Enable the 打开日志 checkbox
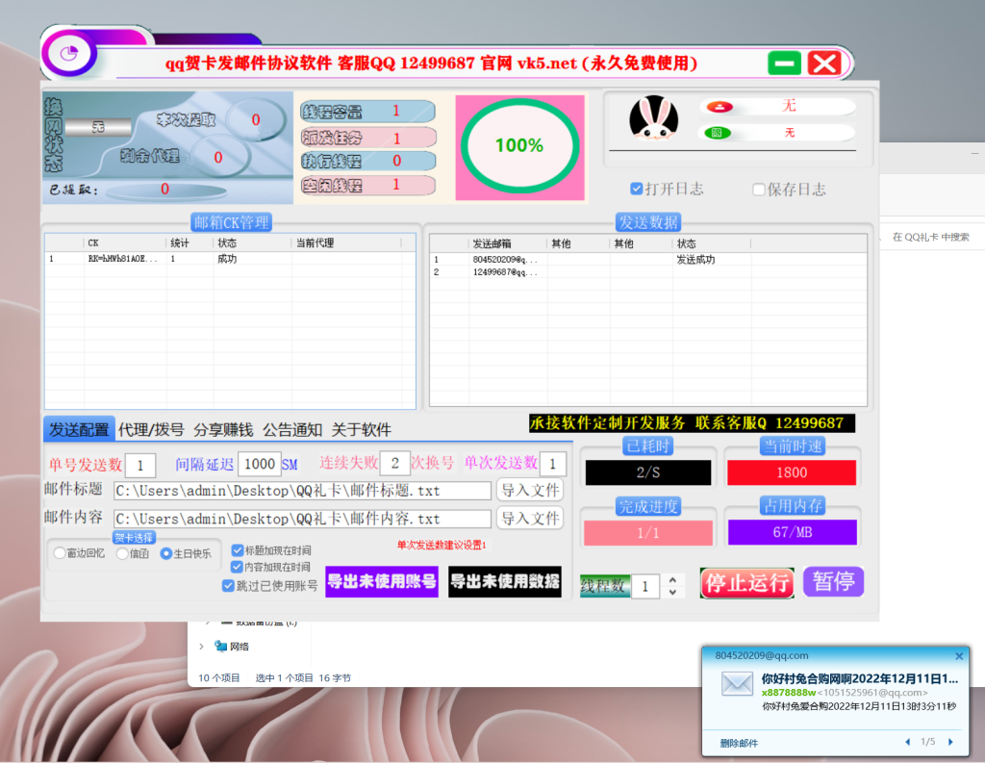The height and width of the screenshot is (763, 985). (x=637, y=189)
